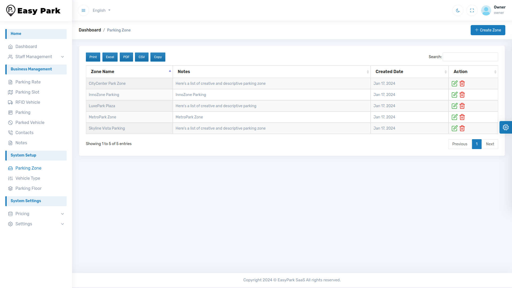This screenshot has width=512, height=288.
Task: Delete the InnoZone Parking zone
Action: [x=462, y=95]
